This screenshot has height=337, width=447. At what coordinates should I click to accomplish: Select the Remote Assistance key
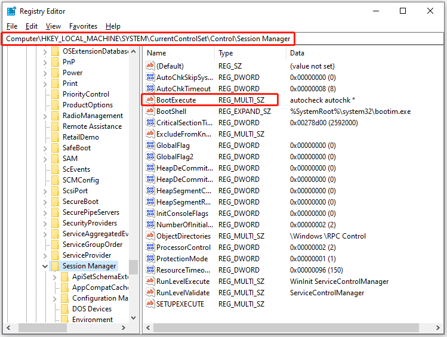click(92, 126)
